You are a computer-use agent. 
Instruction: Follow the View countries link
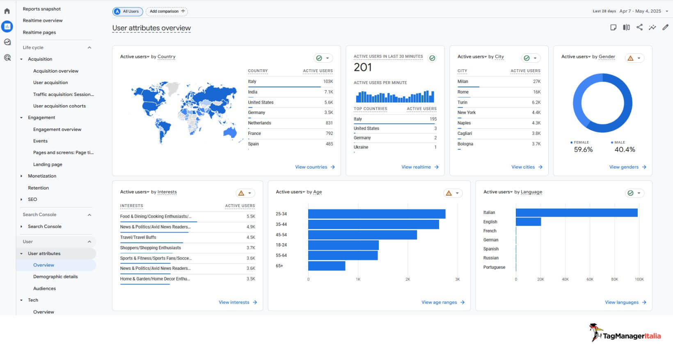point(315,167)
